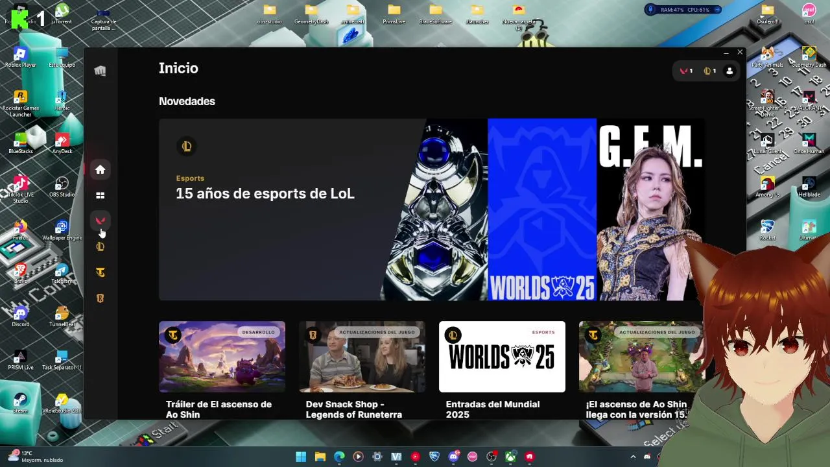
Task: Open Roblox Player desktop shortcut
Action: point(21,57)
